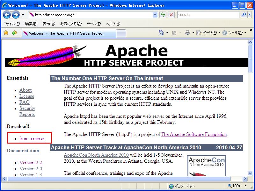Expand the Home button dropdown arrow
Image resolution: width=255 pixels, height=191 pixels.
[x=167, y=33]
